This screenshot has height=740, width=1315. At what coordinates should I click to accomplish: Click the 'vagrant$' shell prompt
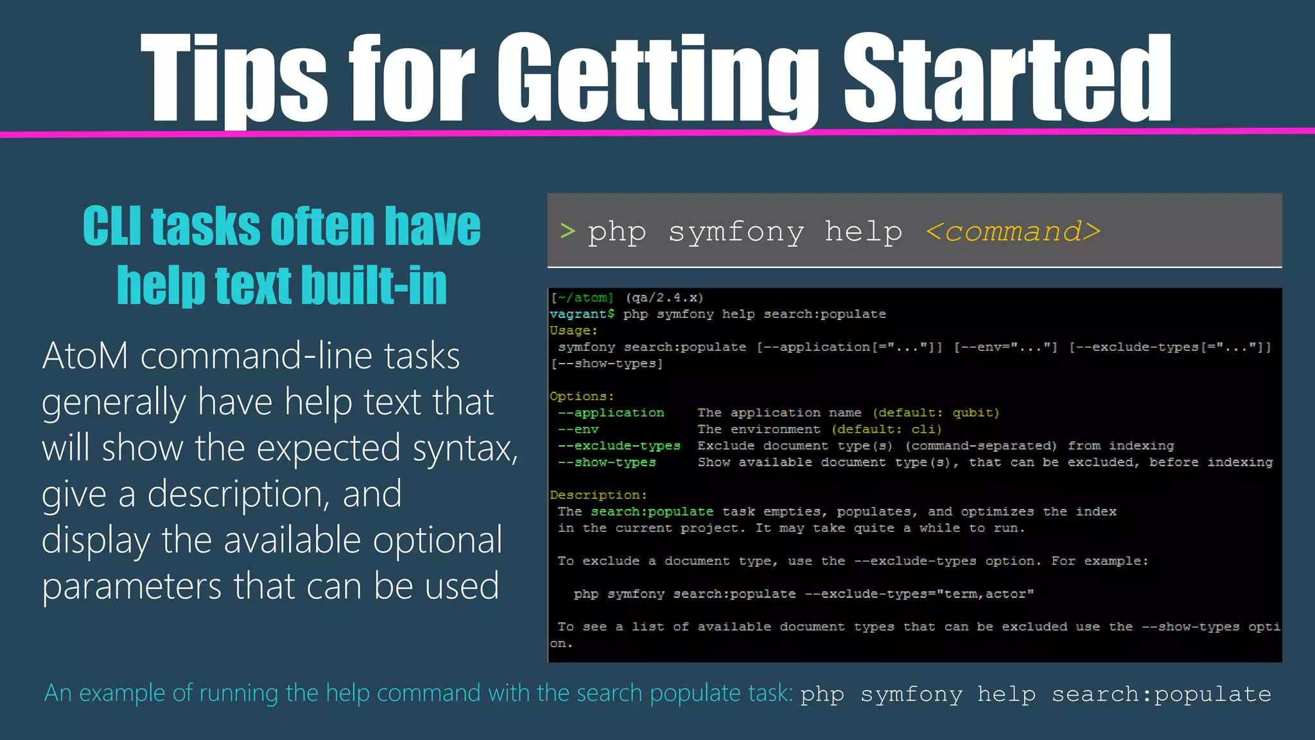tap(582, 314)
